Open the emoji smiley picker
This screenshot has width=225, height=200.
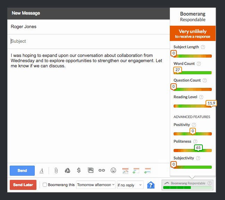(113, 170)
